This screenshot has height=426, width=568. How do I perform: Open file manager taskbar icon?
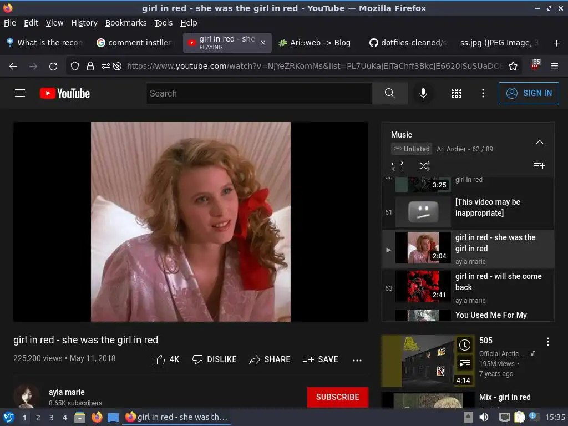(80, 417)
